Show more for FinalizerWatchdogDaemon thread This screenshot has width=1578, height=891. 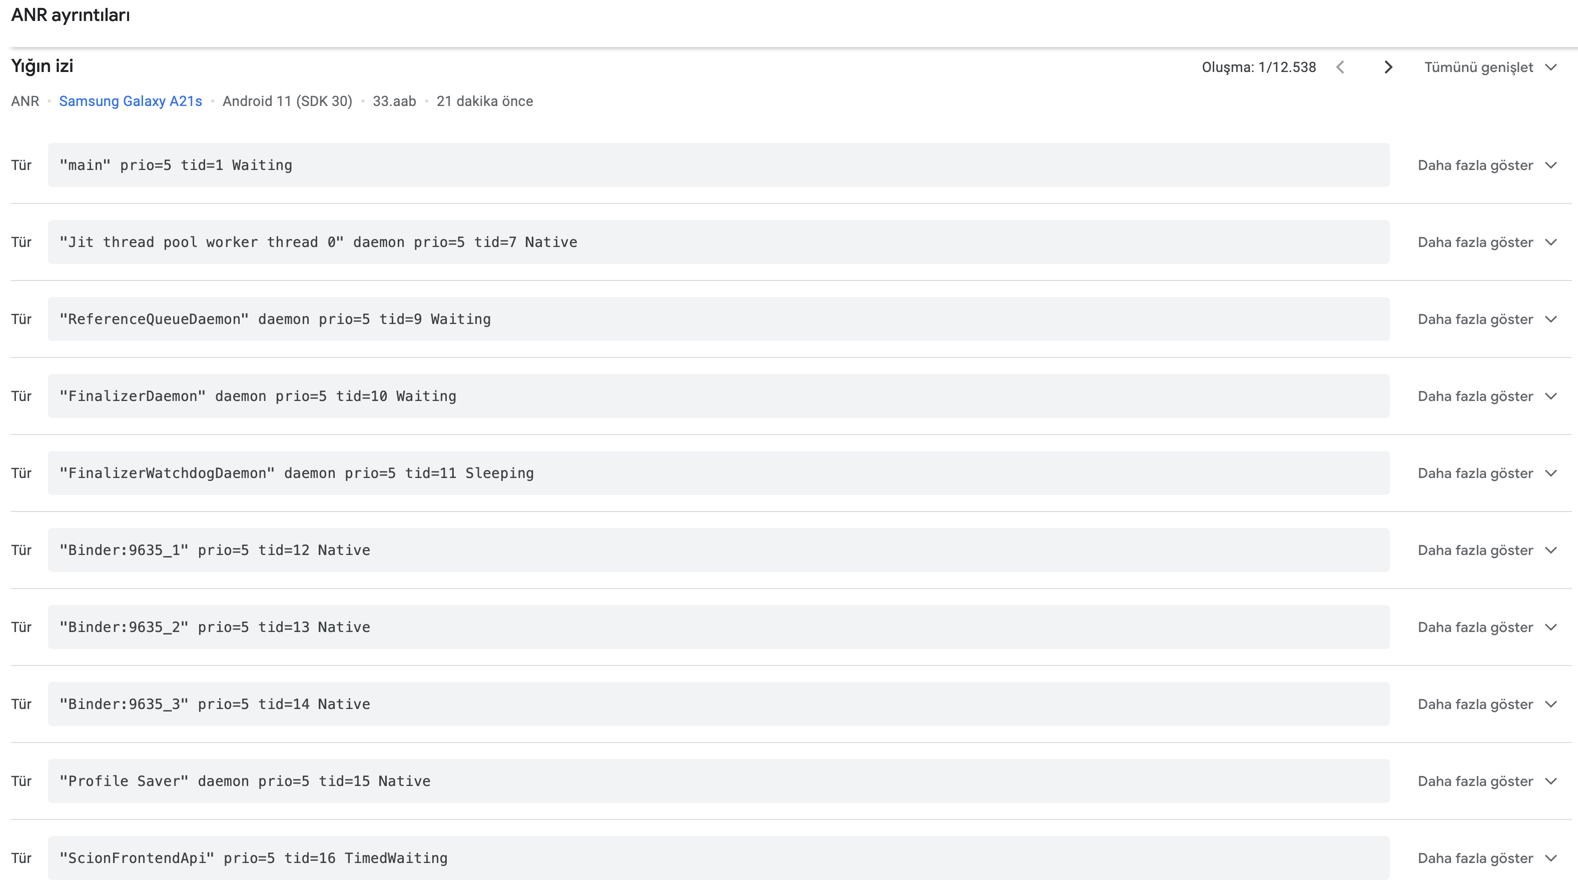click(1487, 473)
